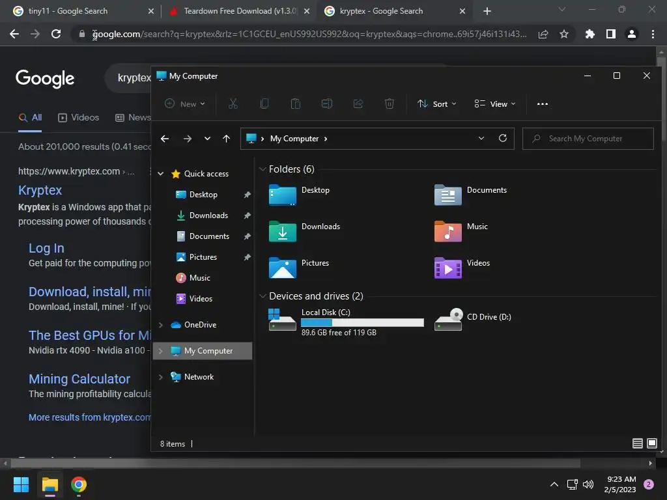Open the volume control in system tray

[x=588, y=484]
